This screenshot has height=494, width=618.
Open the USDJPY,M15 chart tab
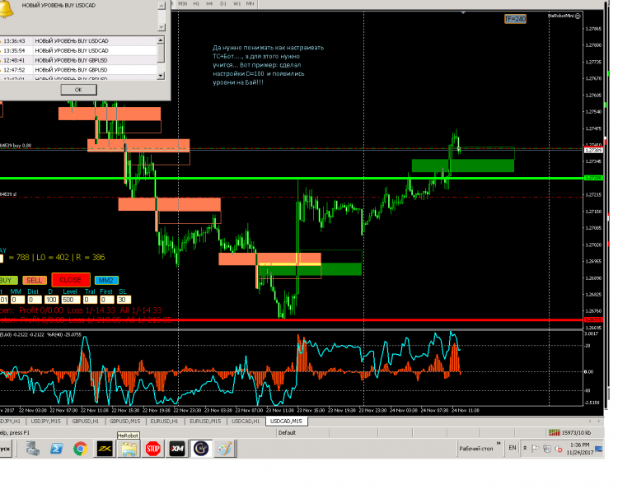[45, 422]
